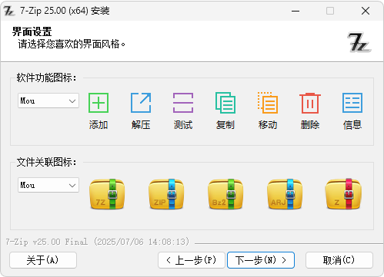Click the teal 复制 (Copy) icon
The height and width of the screenshot is (277, 384).
coord(225,103)
